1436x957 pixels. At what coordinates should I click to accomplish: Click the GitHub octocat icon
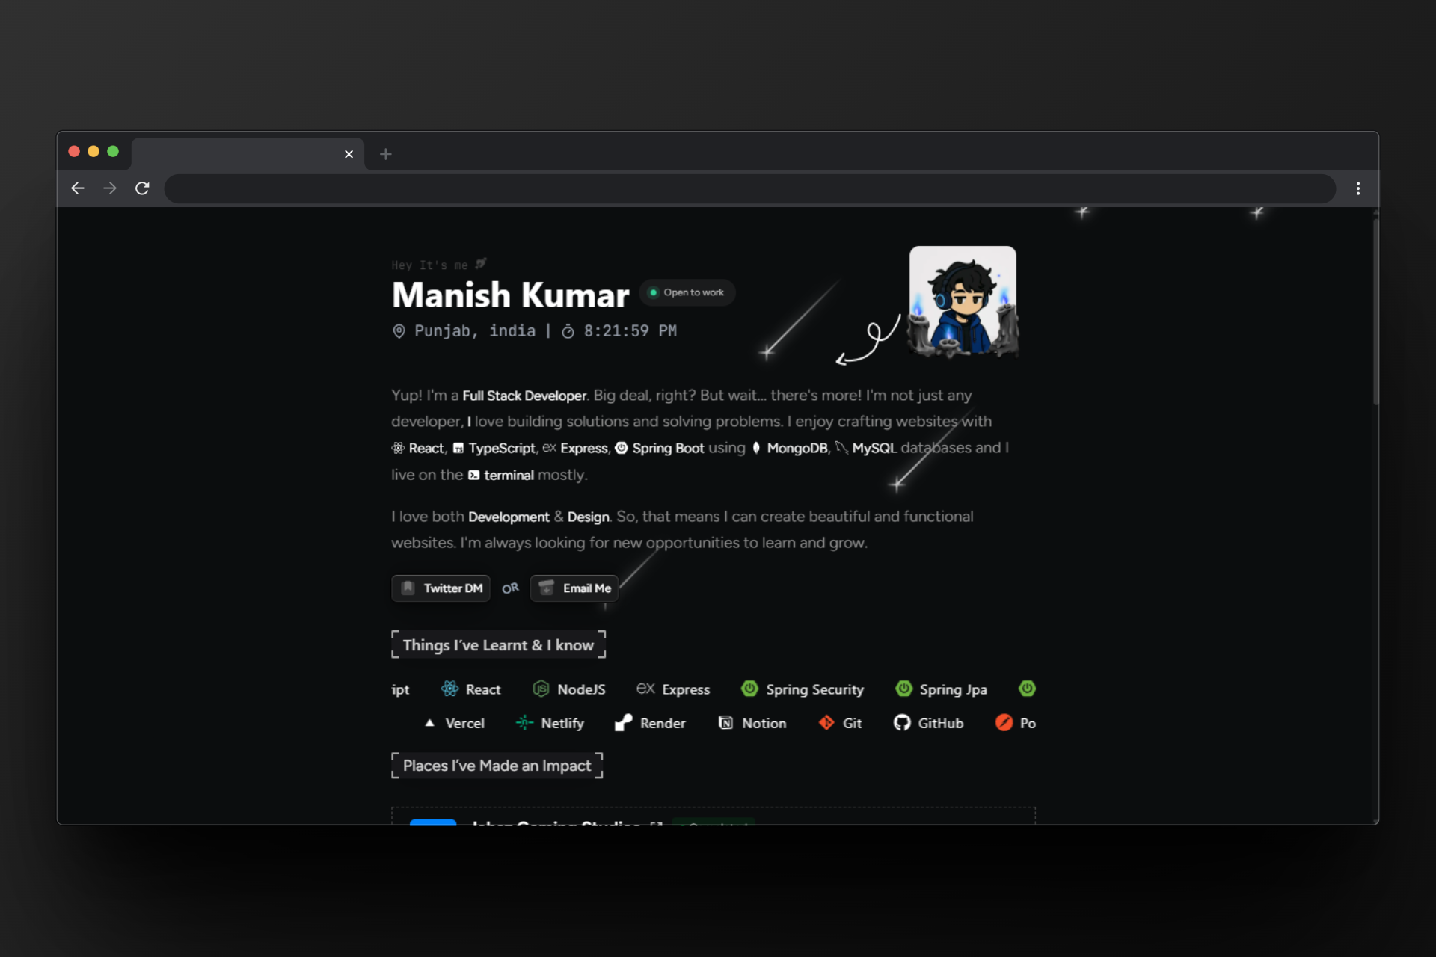[902, 723]
